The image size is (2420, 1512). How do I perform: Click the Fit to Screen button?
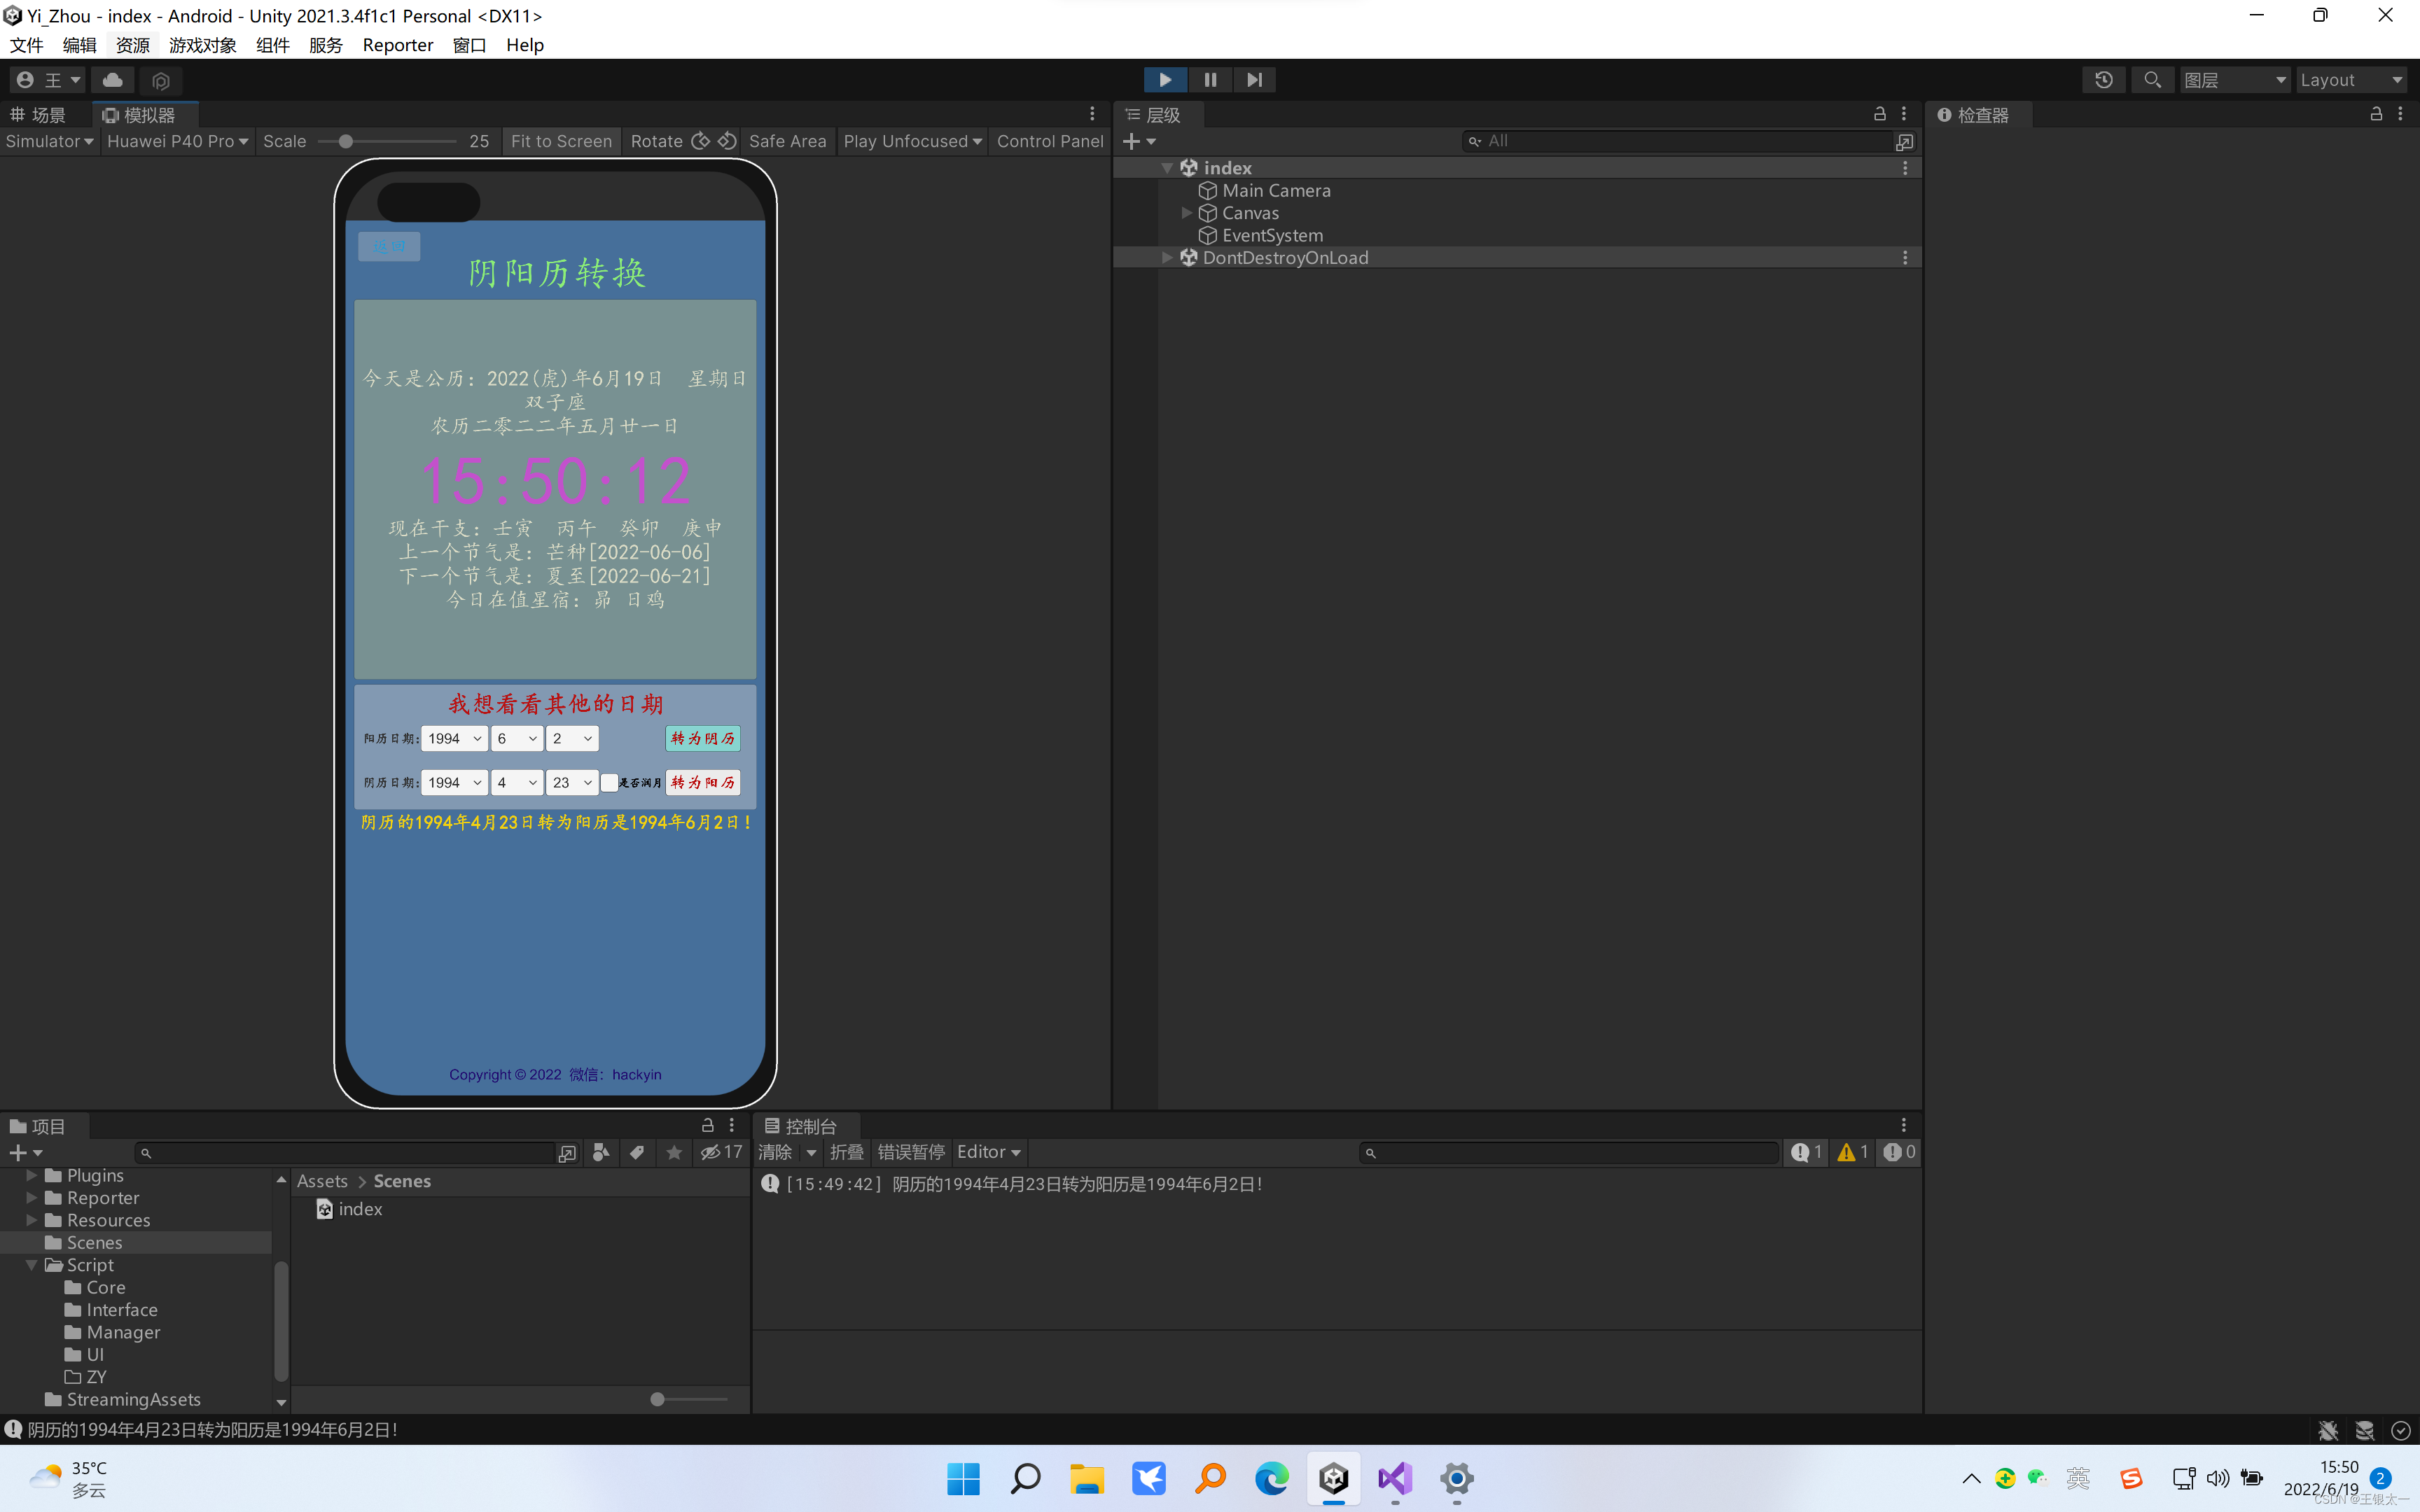pos(561,141)
